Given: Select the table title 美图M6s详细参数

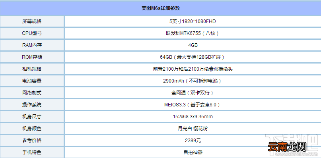Looking at the screenshot, I should (161, 8).
